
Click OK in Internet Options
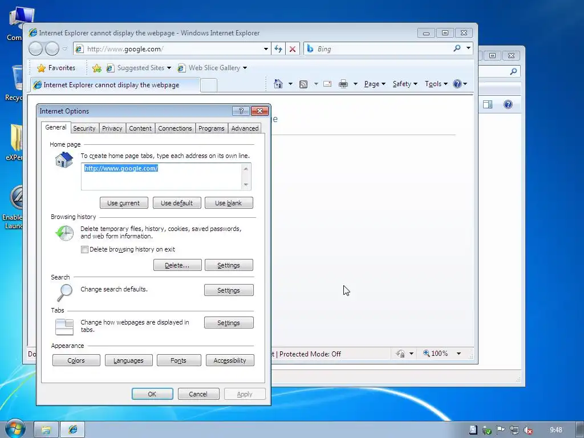point(152,394)
